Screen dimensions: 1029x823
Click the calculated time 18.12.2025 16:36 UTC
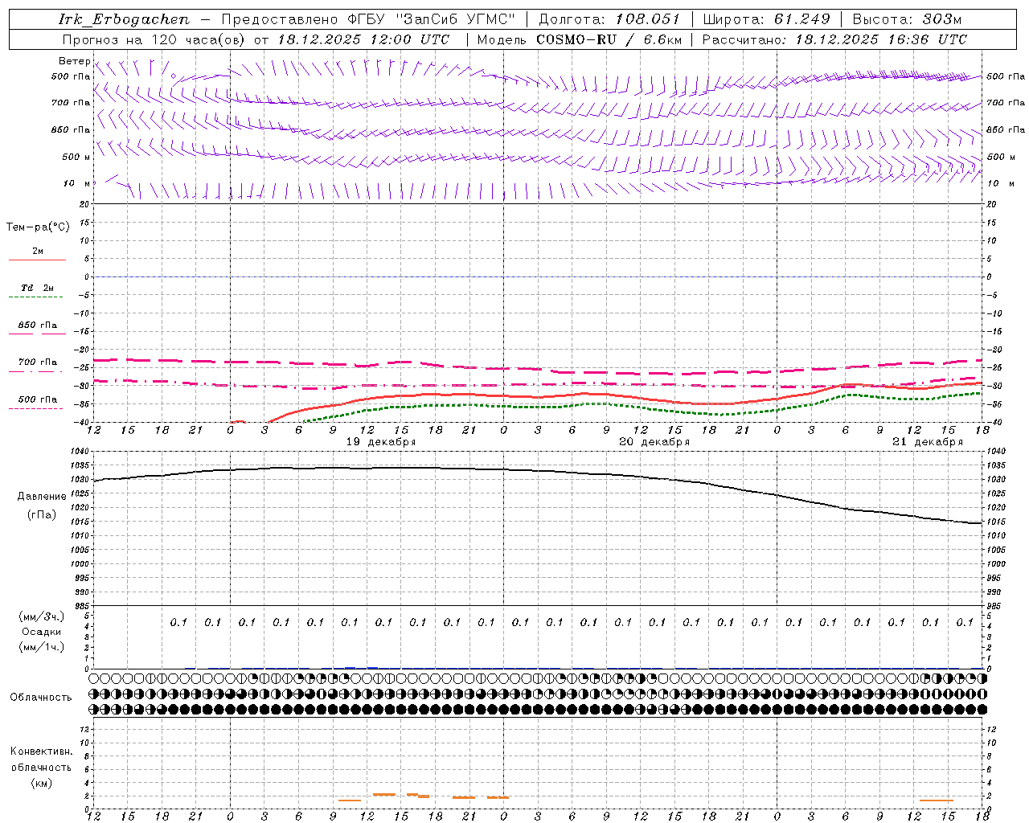pos(881,39)
